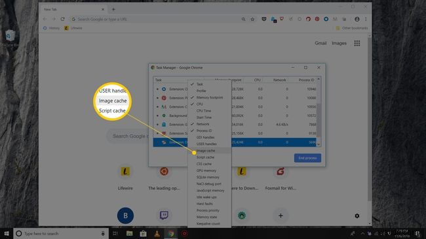This screenshot has height=239, width=426.
Task: Open the Windows Start menu
Action: click(x=7, y=233)
